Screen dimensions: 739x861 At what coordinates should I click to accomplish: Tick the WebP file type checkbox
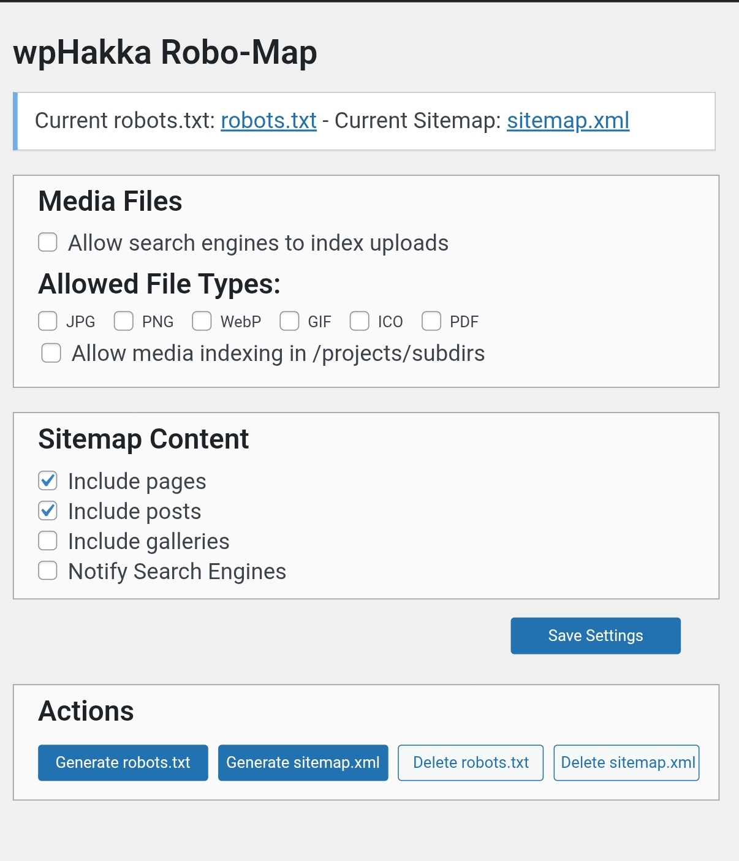(202, 321)
